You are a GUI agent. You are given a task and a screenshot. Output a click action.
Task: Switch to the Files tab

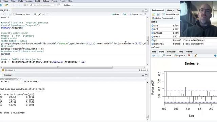click(154, 52)
